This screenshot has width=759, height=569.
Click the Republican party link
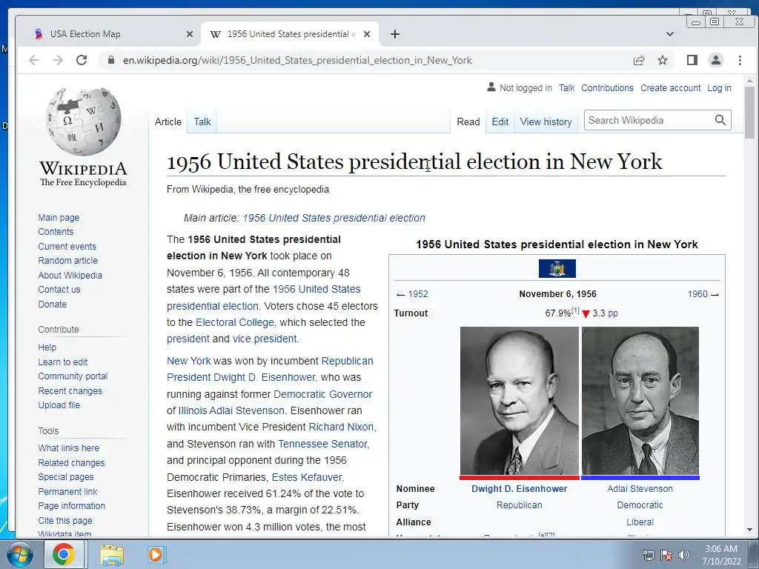pos(519,505)
